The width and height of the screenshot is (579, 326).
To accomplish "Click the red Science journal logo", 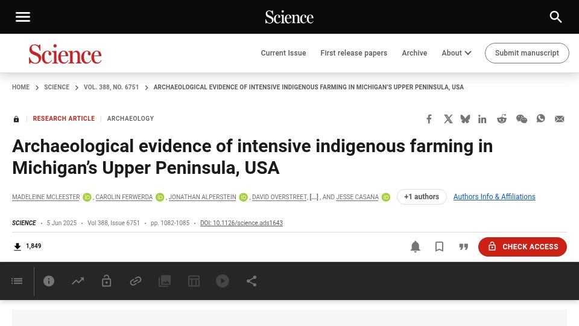I will (65, 54).
